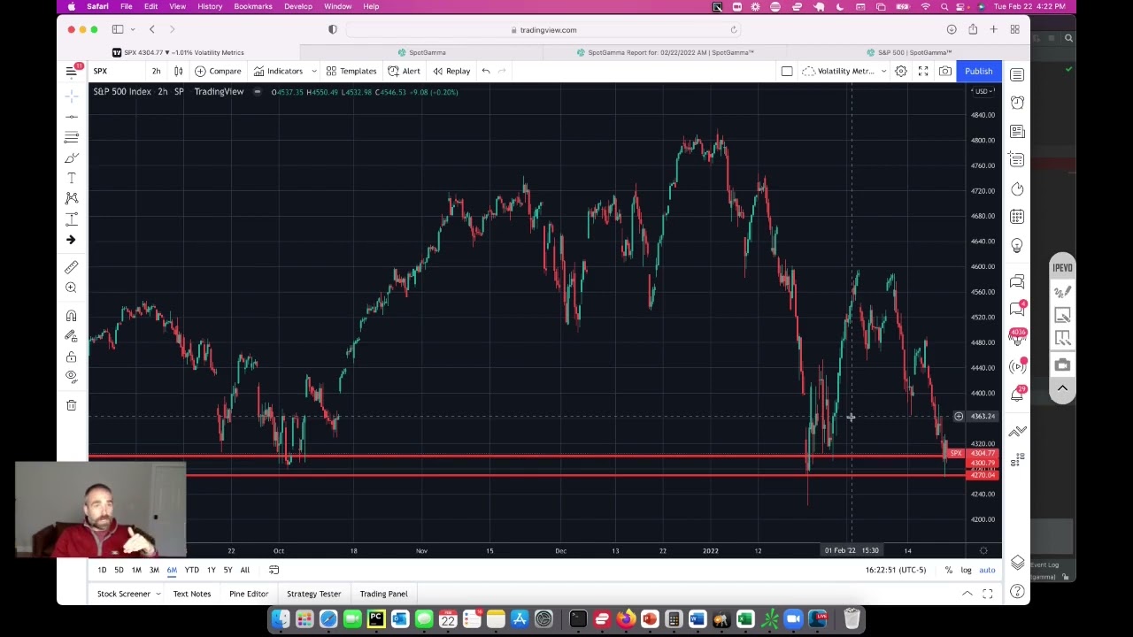The height and width of the screenshot is (637, 1133).
Task: Open Safari sidebar dropdown chevron
Action: [133, 29]
